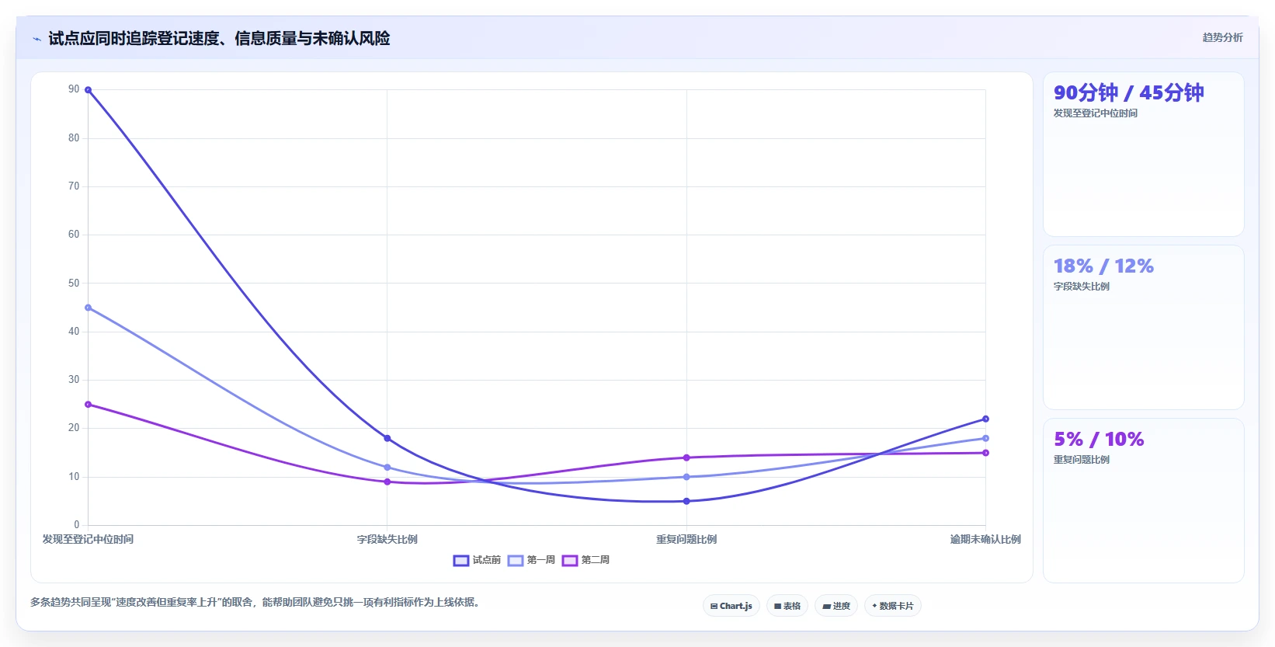This screenshot has width=1275, height=647.
Task: Toggle the 第二周 legend color box
Action: pyautogui.click(x=570, y=561)
